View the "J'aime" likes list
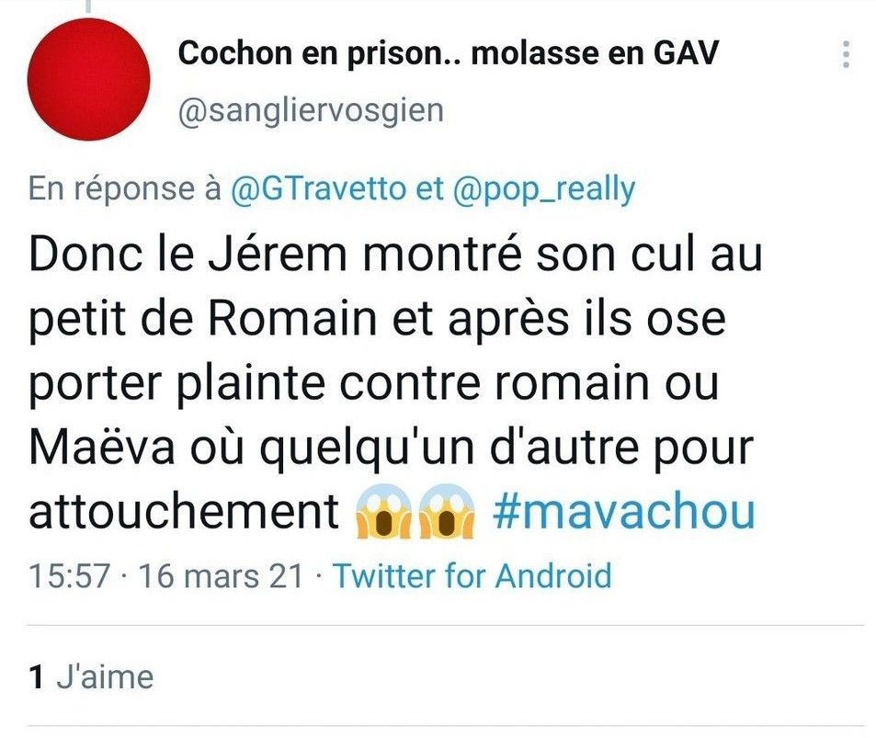Viewport: 876px width, 738px height. [104, 677]
